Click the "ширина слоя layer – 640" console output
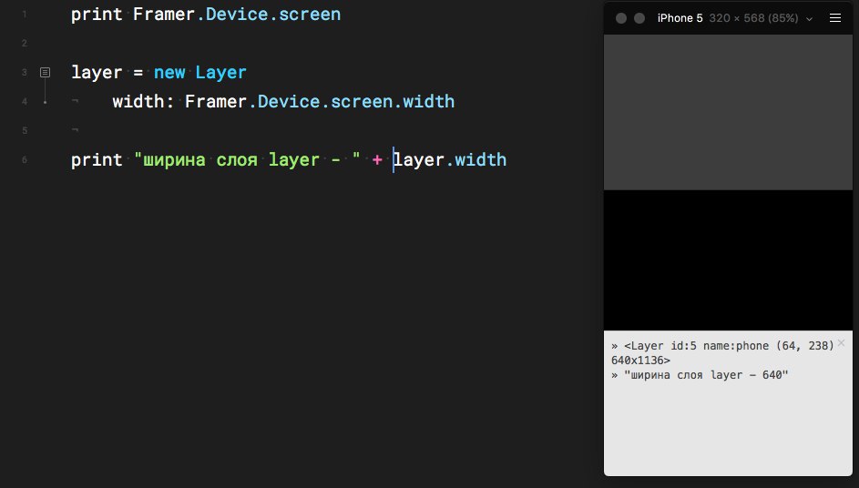This screenshot has width=859, height=488. click(705, 375)
